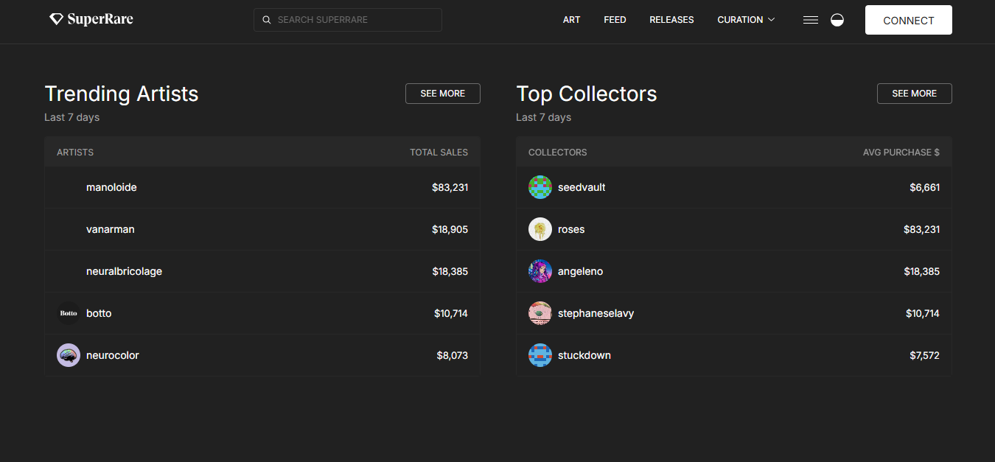Open artist botto's name link

99,313
